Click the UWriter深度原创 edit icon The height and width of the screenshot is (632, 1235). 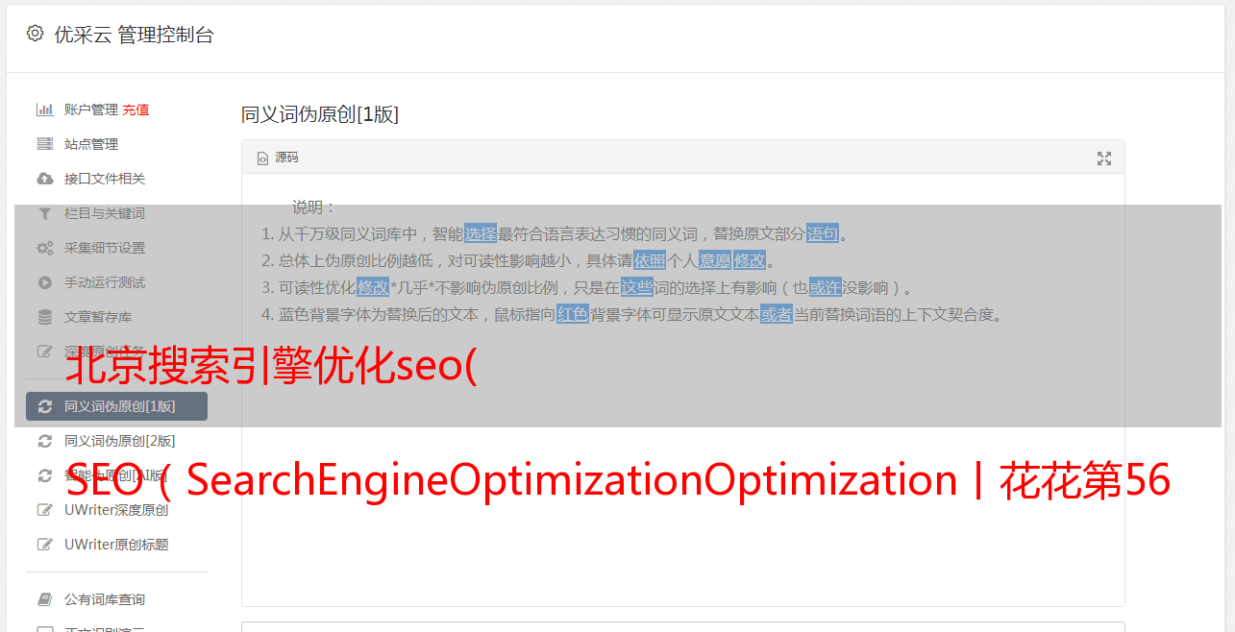[x=44, y=510]
